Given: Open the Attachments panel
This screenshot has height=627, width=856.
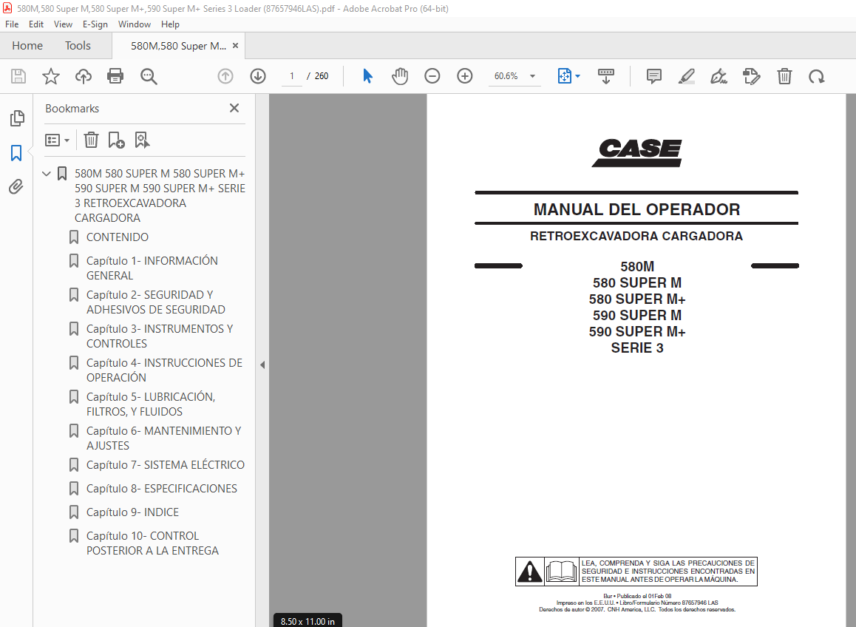Looking at the screenshot, I should tap(16, 187).
